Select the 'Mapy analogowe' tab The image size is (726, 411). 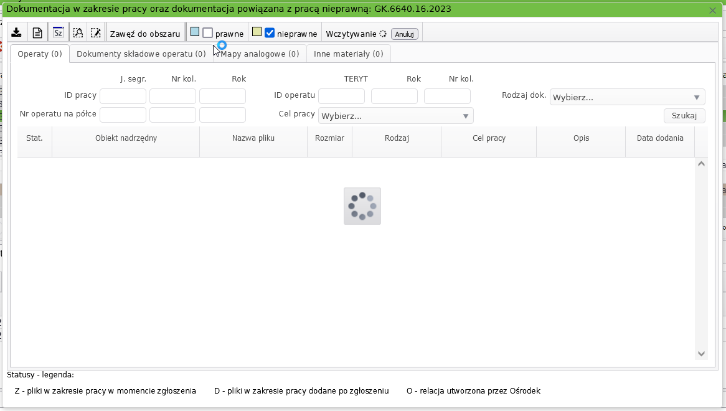(260, 54)
